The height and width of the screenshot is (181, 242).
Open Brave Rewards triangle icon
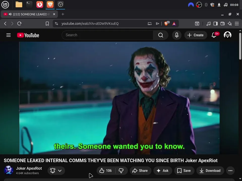174,24
